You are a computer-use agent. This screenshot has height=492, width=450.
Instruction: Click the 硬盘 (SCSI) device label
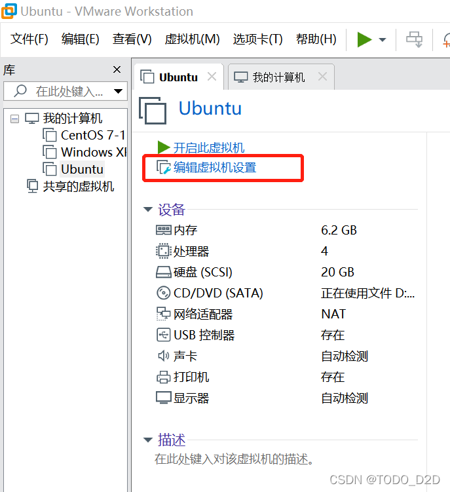203,273
